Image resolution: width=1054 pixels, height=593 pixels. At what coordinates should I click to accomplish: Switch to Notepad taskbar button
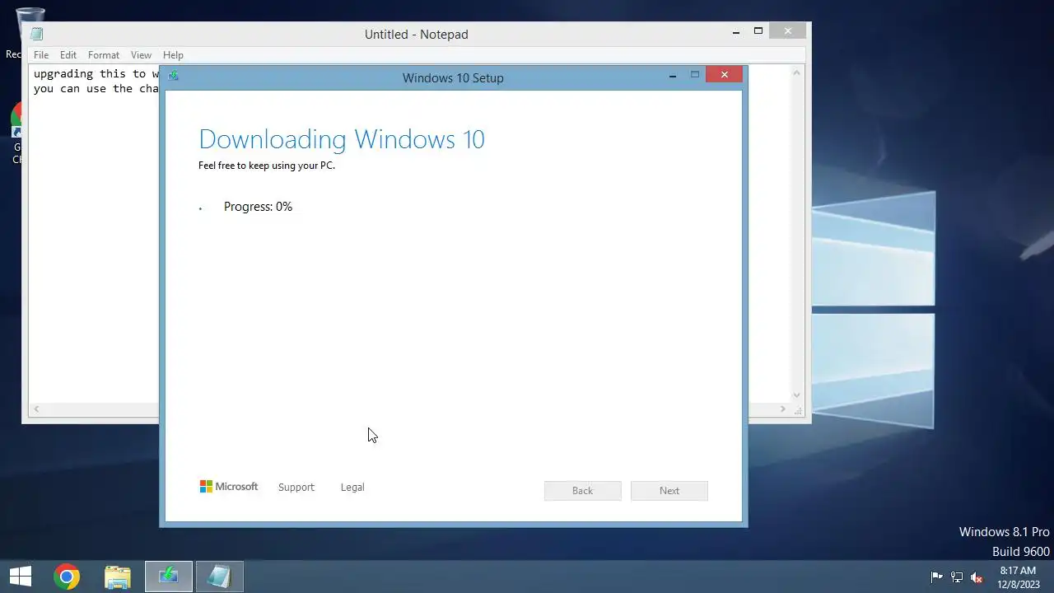point(219,577)
